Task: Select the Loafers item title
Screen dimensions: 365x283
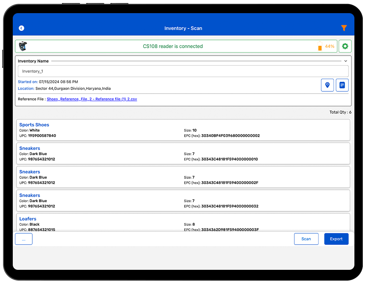Action: coord(28,219)
